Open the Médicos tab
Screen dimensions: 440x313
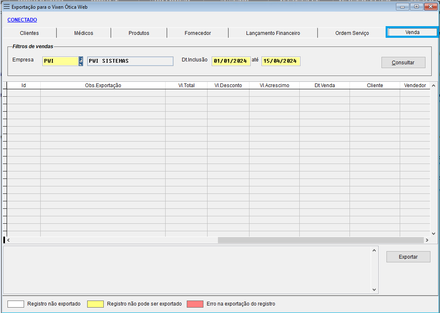click(x=84, y=33)
